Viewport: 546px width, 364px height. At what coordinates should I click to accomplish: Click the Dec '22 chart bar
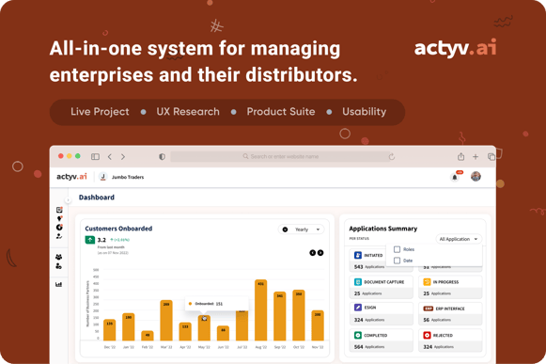tap(110, 330)
